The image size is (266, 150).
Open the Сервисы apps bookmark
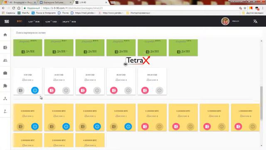click(x=8, y=13)
